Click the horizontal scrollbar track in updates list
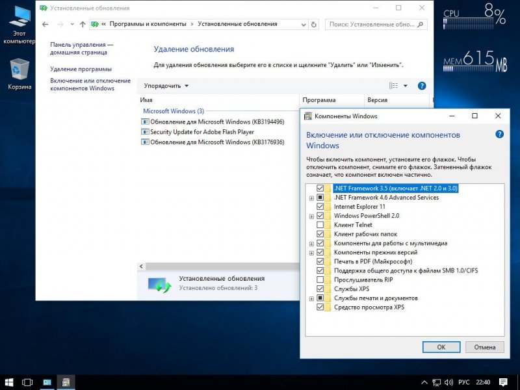520x390 pixels. point(222,266)
